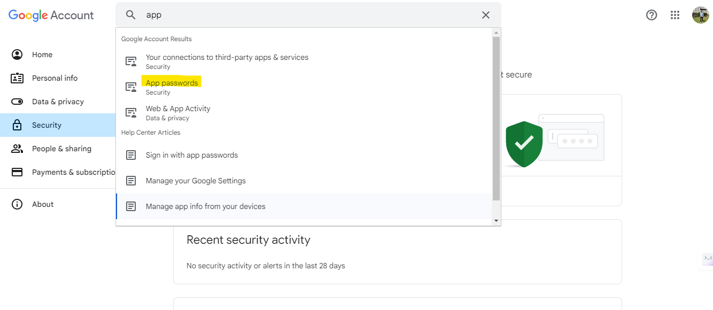Click the search magnifier icon
713x310 pixels.
(131, 15)
